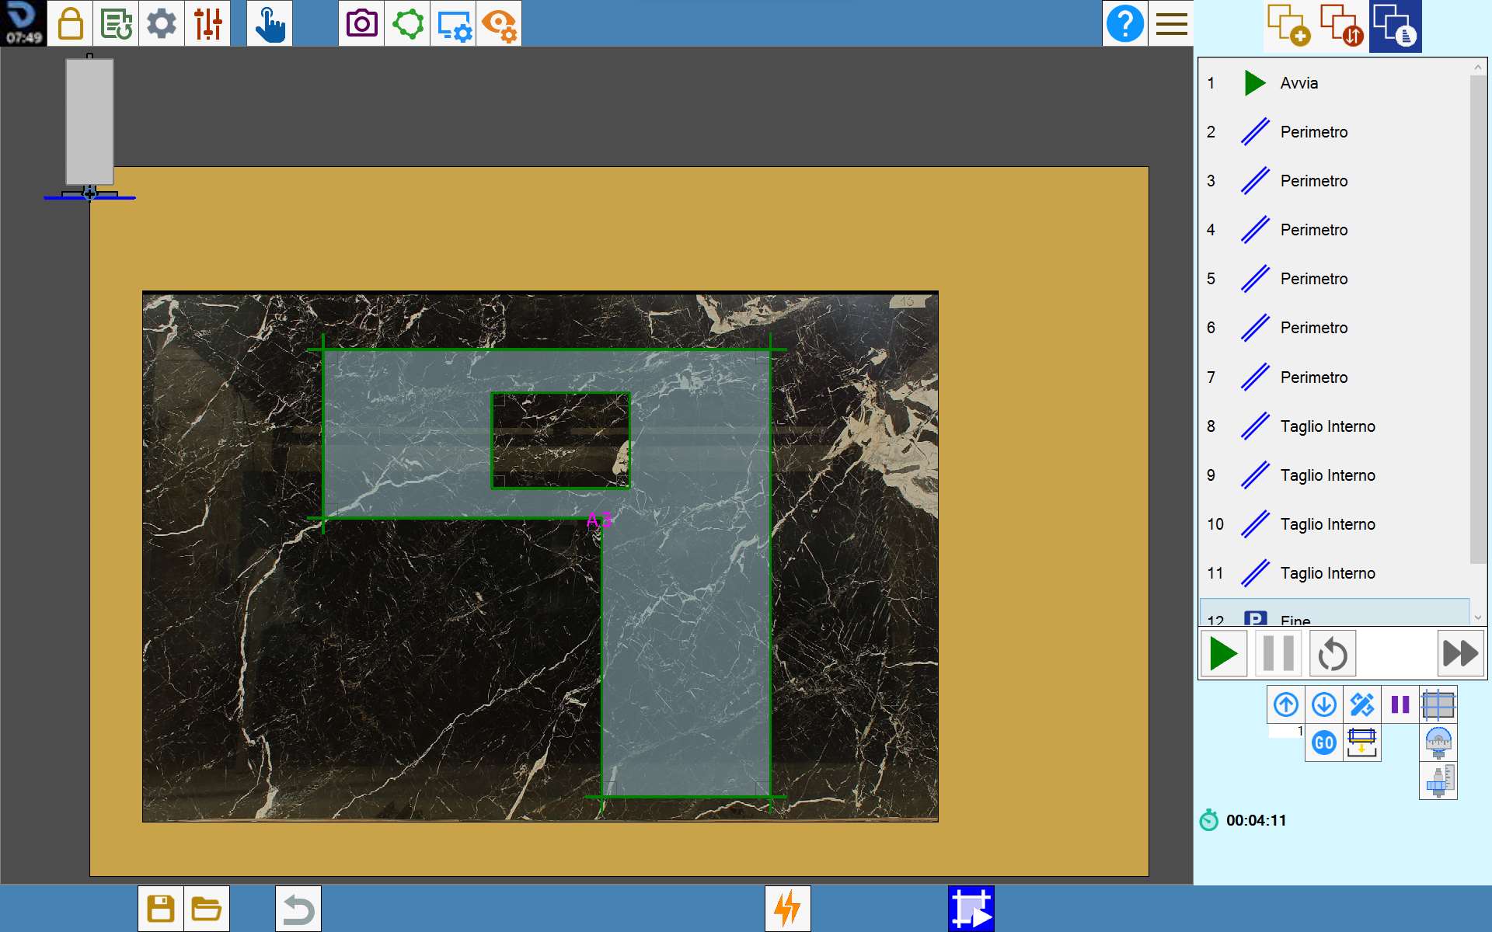Click the restart loop arrow button
The image size is (1492, 932).
pyautogui.click(x=1333, y=653)
